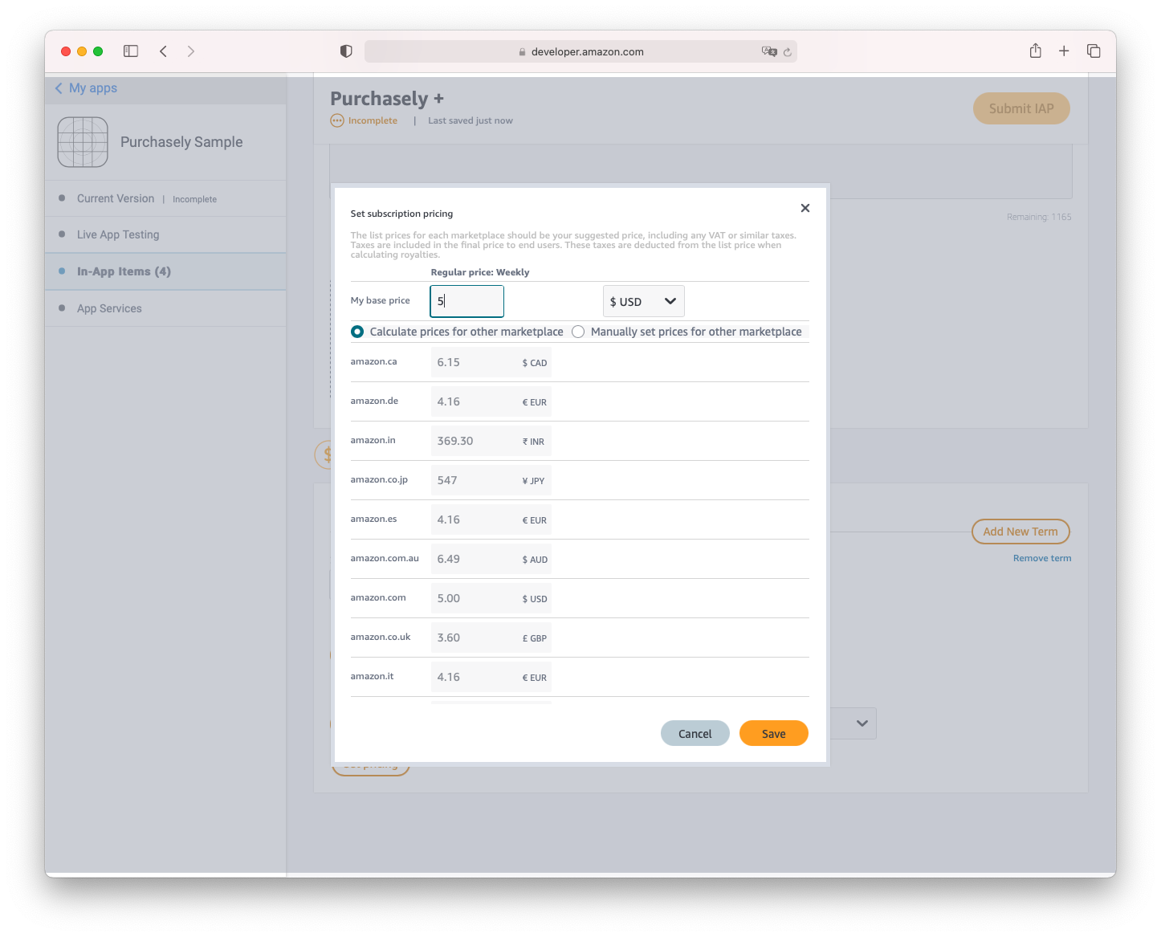Viewport: 1161px width, 937px height.
Task: Click the amazon.in price field 369.30
Action: [491, 442]
